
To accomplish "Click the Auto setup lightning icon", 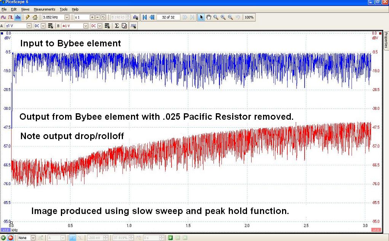I will pos(27,17).
